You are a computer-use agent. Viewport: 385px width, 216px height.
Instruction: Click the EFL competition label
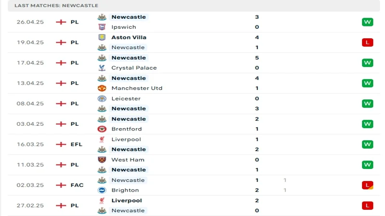click(x=77, y=144)
